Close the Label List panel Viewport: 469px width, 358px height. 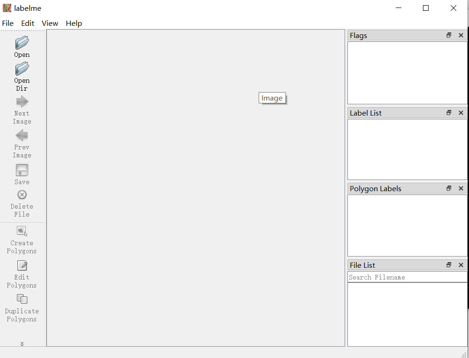[461, 113]
